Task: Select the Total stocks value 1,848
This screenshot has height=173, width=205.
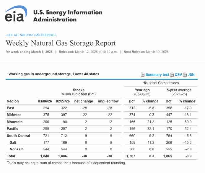Action: [44, 156]
